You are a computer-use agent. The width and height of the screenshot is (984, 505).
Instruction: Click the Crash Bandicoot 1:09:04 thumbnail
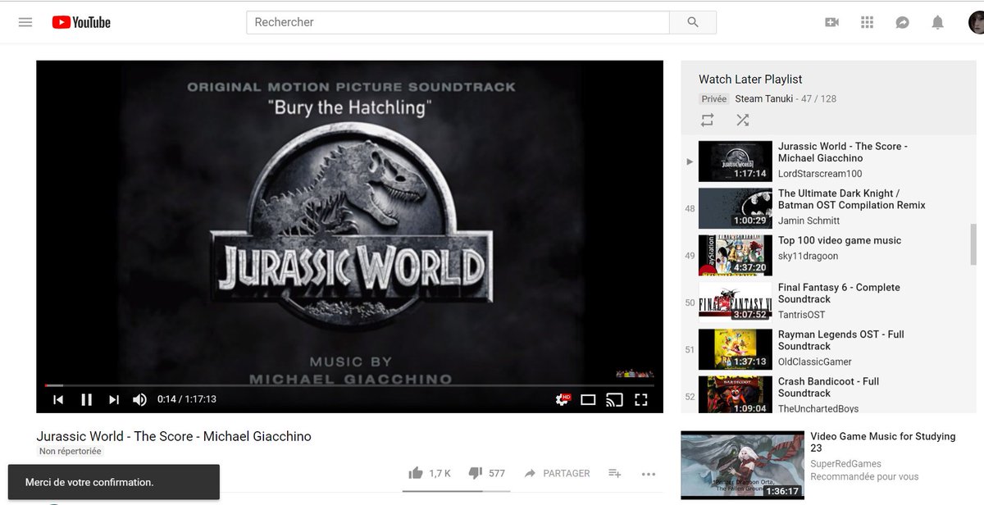736,395
